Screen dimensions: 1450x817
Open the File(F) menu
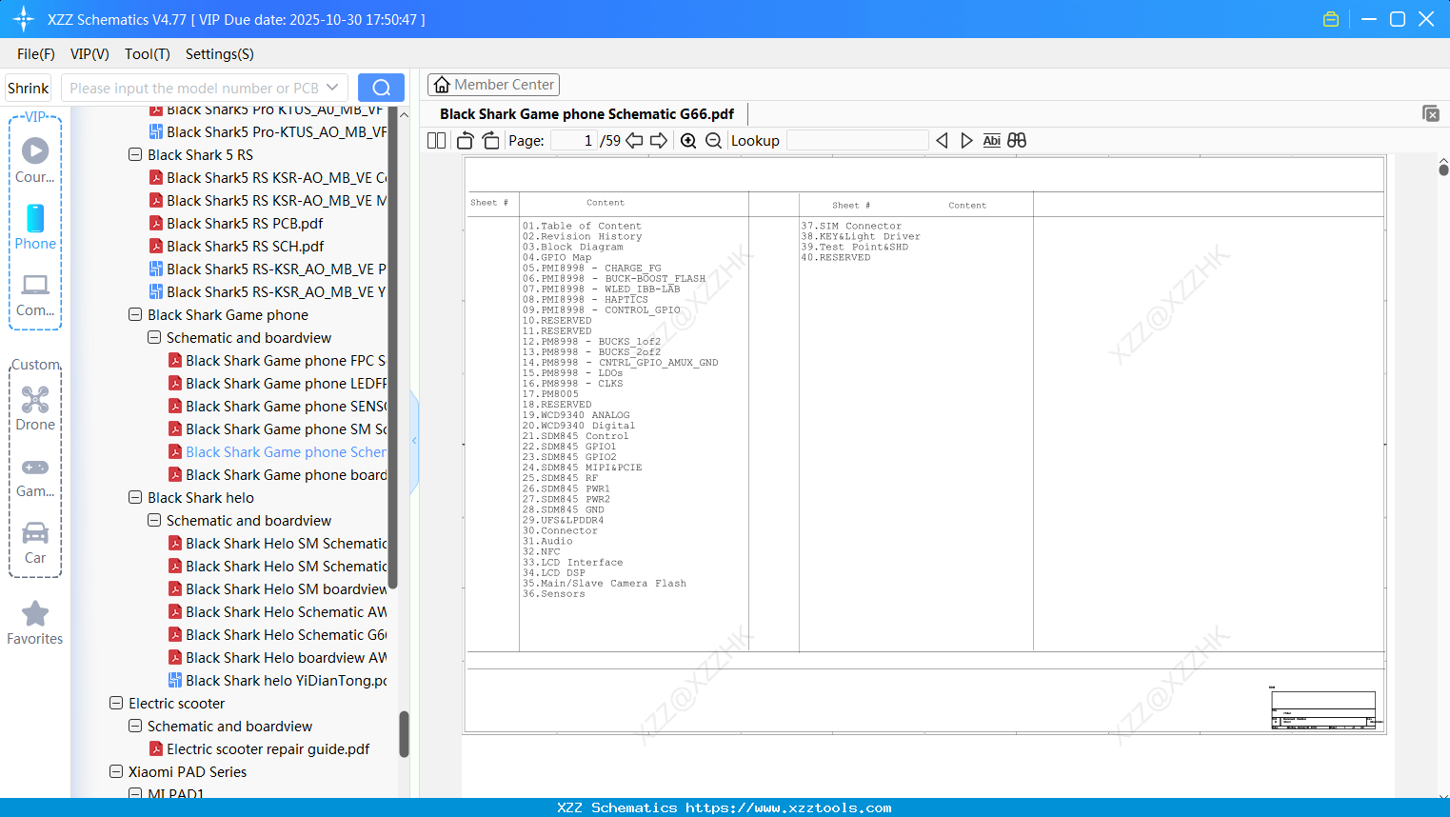(x=36, y=54)
